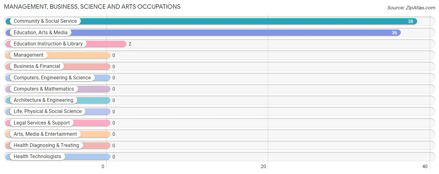The image size is (439, 174).
Task: Click the value 2 beside pink bar
Action: pos(130,44)
